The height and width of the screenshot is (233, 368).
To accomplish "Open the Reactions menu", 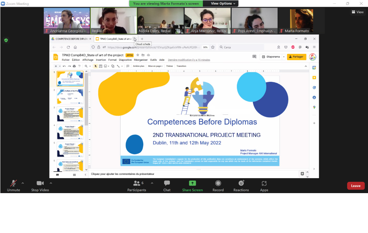I will [x=241, y=186].
